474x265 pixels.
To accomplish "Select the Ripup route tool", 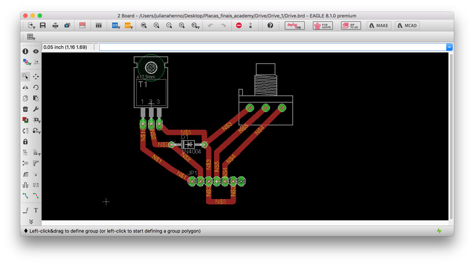I will [x=36, y=196].
